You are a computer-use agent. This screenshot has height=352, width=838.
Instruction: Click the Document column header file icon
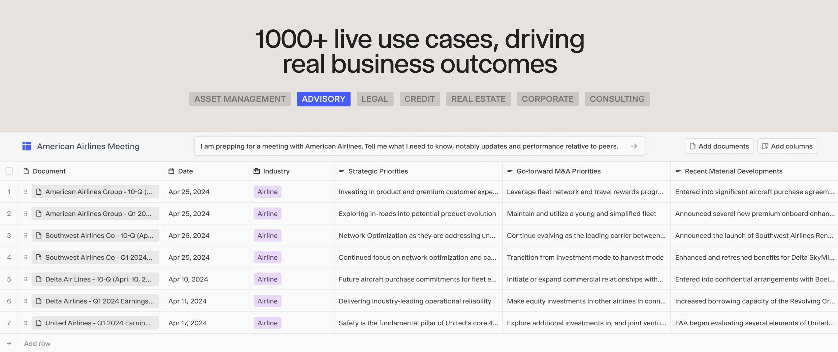[x=26, y=171]
